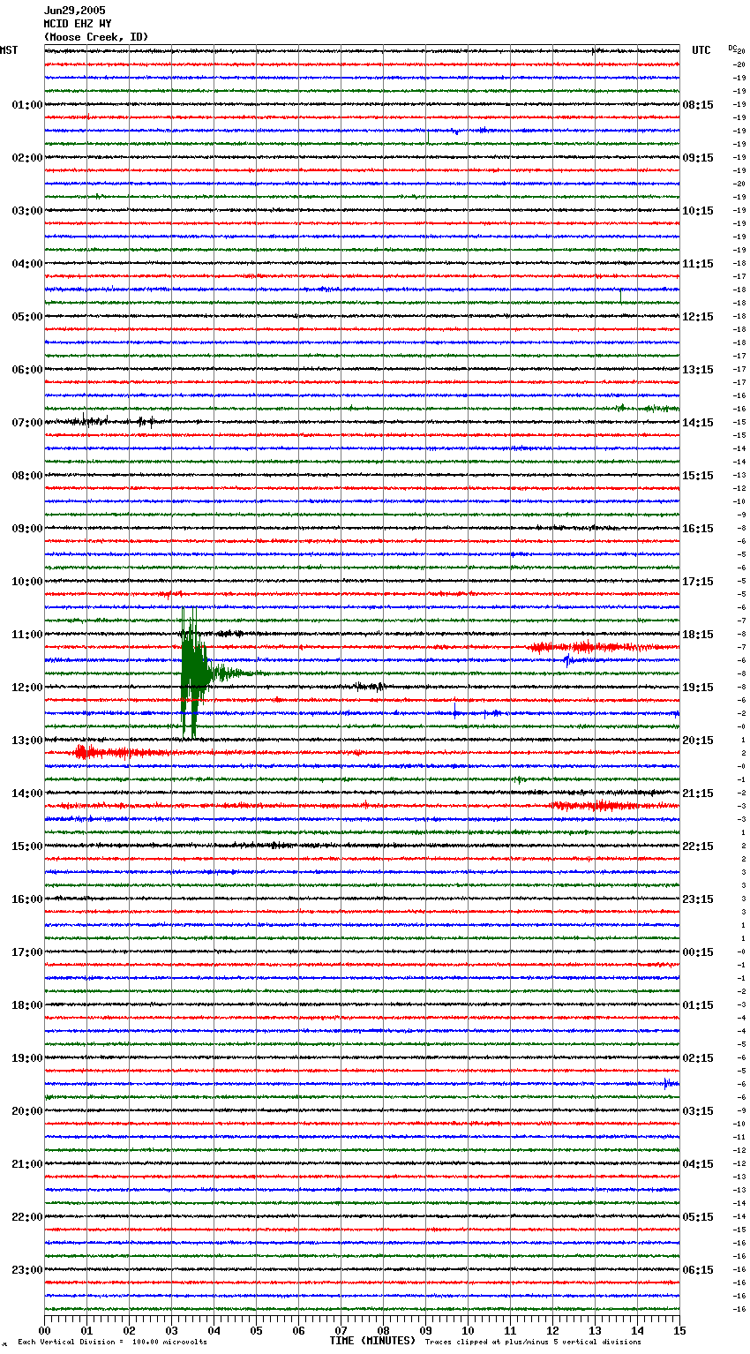Click the TIME (MINUTES) axis title
The image size is (750, 1354).
[x=372, y=1341]
